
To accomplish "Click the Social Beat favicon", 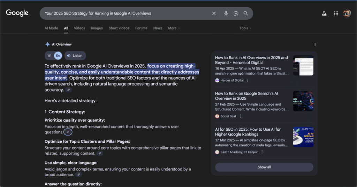I will 217,116.
